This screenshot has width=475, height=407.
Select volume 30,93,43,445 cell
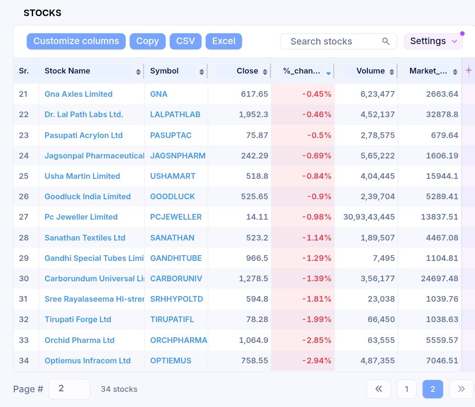[369, 217]
